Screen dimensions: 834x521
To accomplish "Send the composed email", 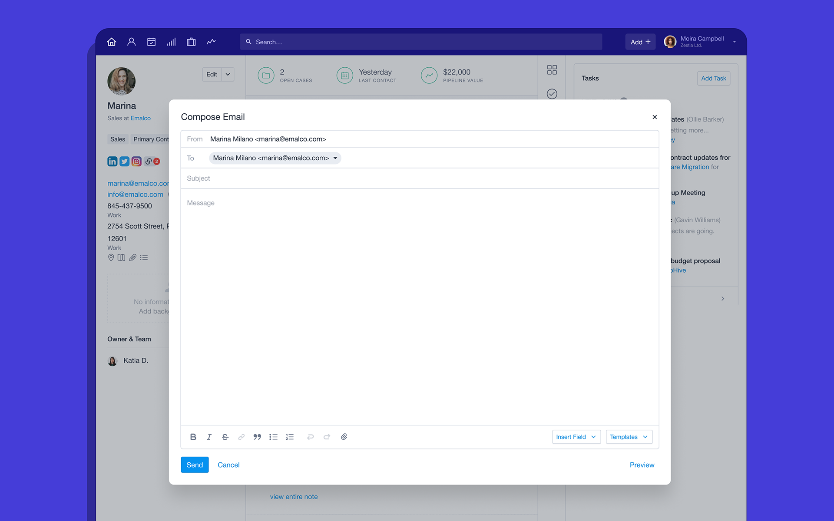I will click(195, 465).
